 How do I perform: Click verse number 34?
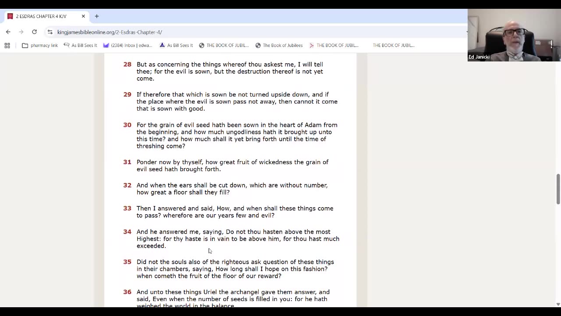127,232
